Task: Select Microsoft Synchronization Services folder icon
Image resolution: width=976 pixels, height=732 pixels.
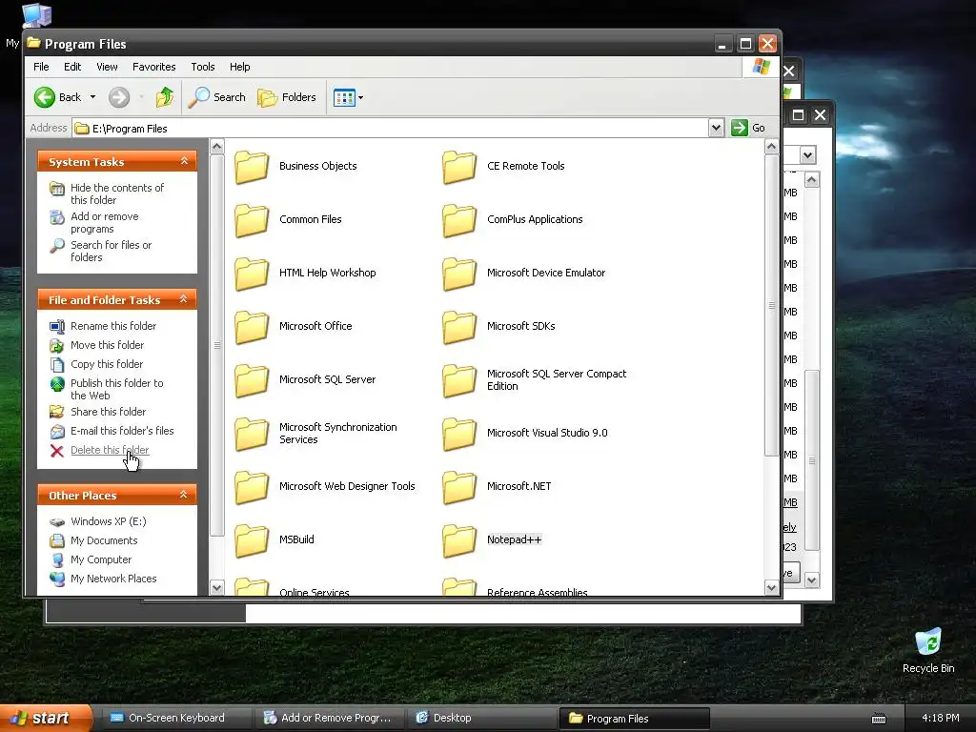Action: click(252, 434)
